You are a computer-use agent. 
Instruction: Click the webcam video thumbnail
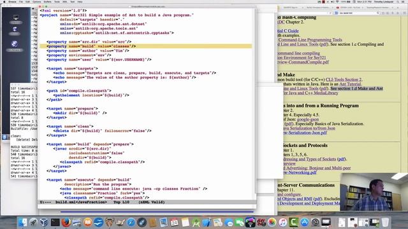pyautogui.click(x=374, y=192)
